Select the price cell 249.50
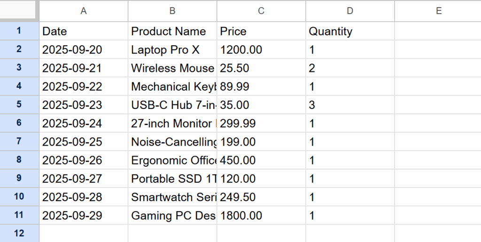Screen dimensions: 481x242 [261, 197]
